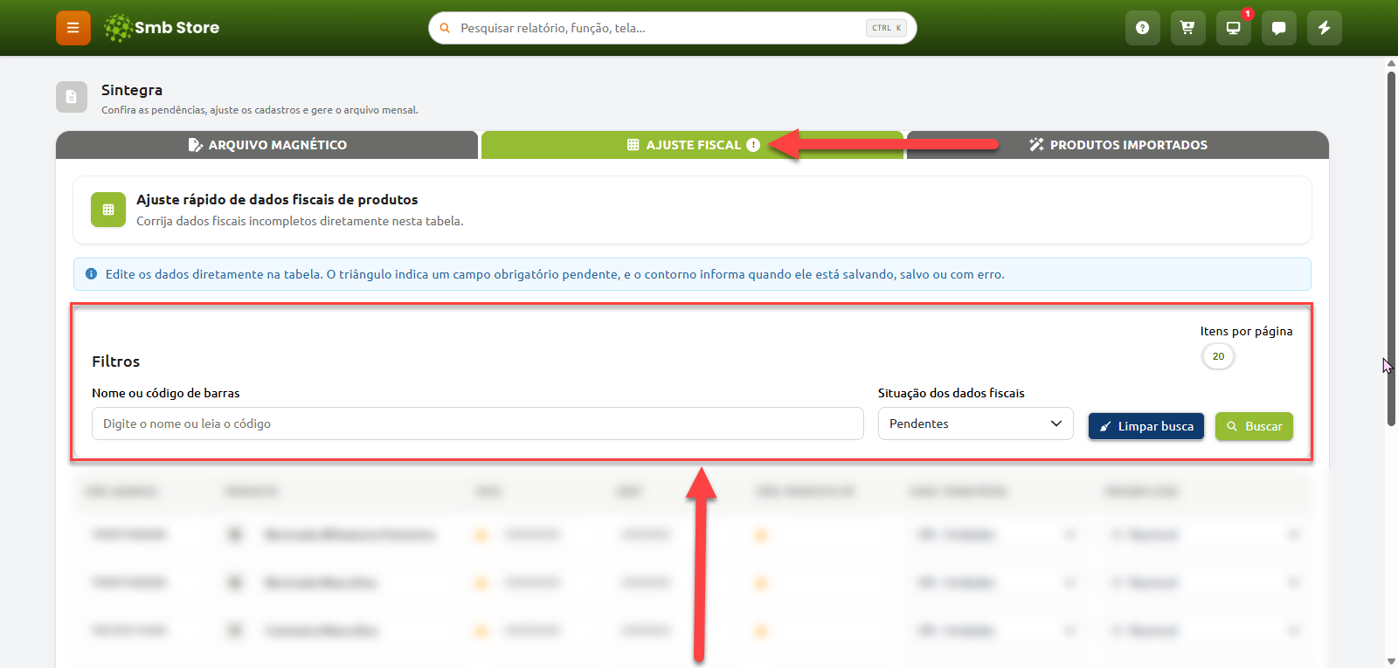Click the Itens por página label
Image resolution: width=1398 pixels, height=668 pixels.
click(1246, 331)
